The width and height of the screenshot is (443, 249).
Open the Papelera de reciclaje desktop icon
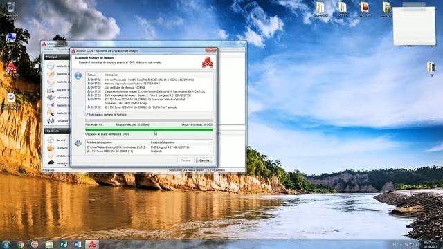click(x=11, y=10)
